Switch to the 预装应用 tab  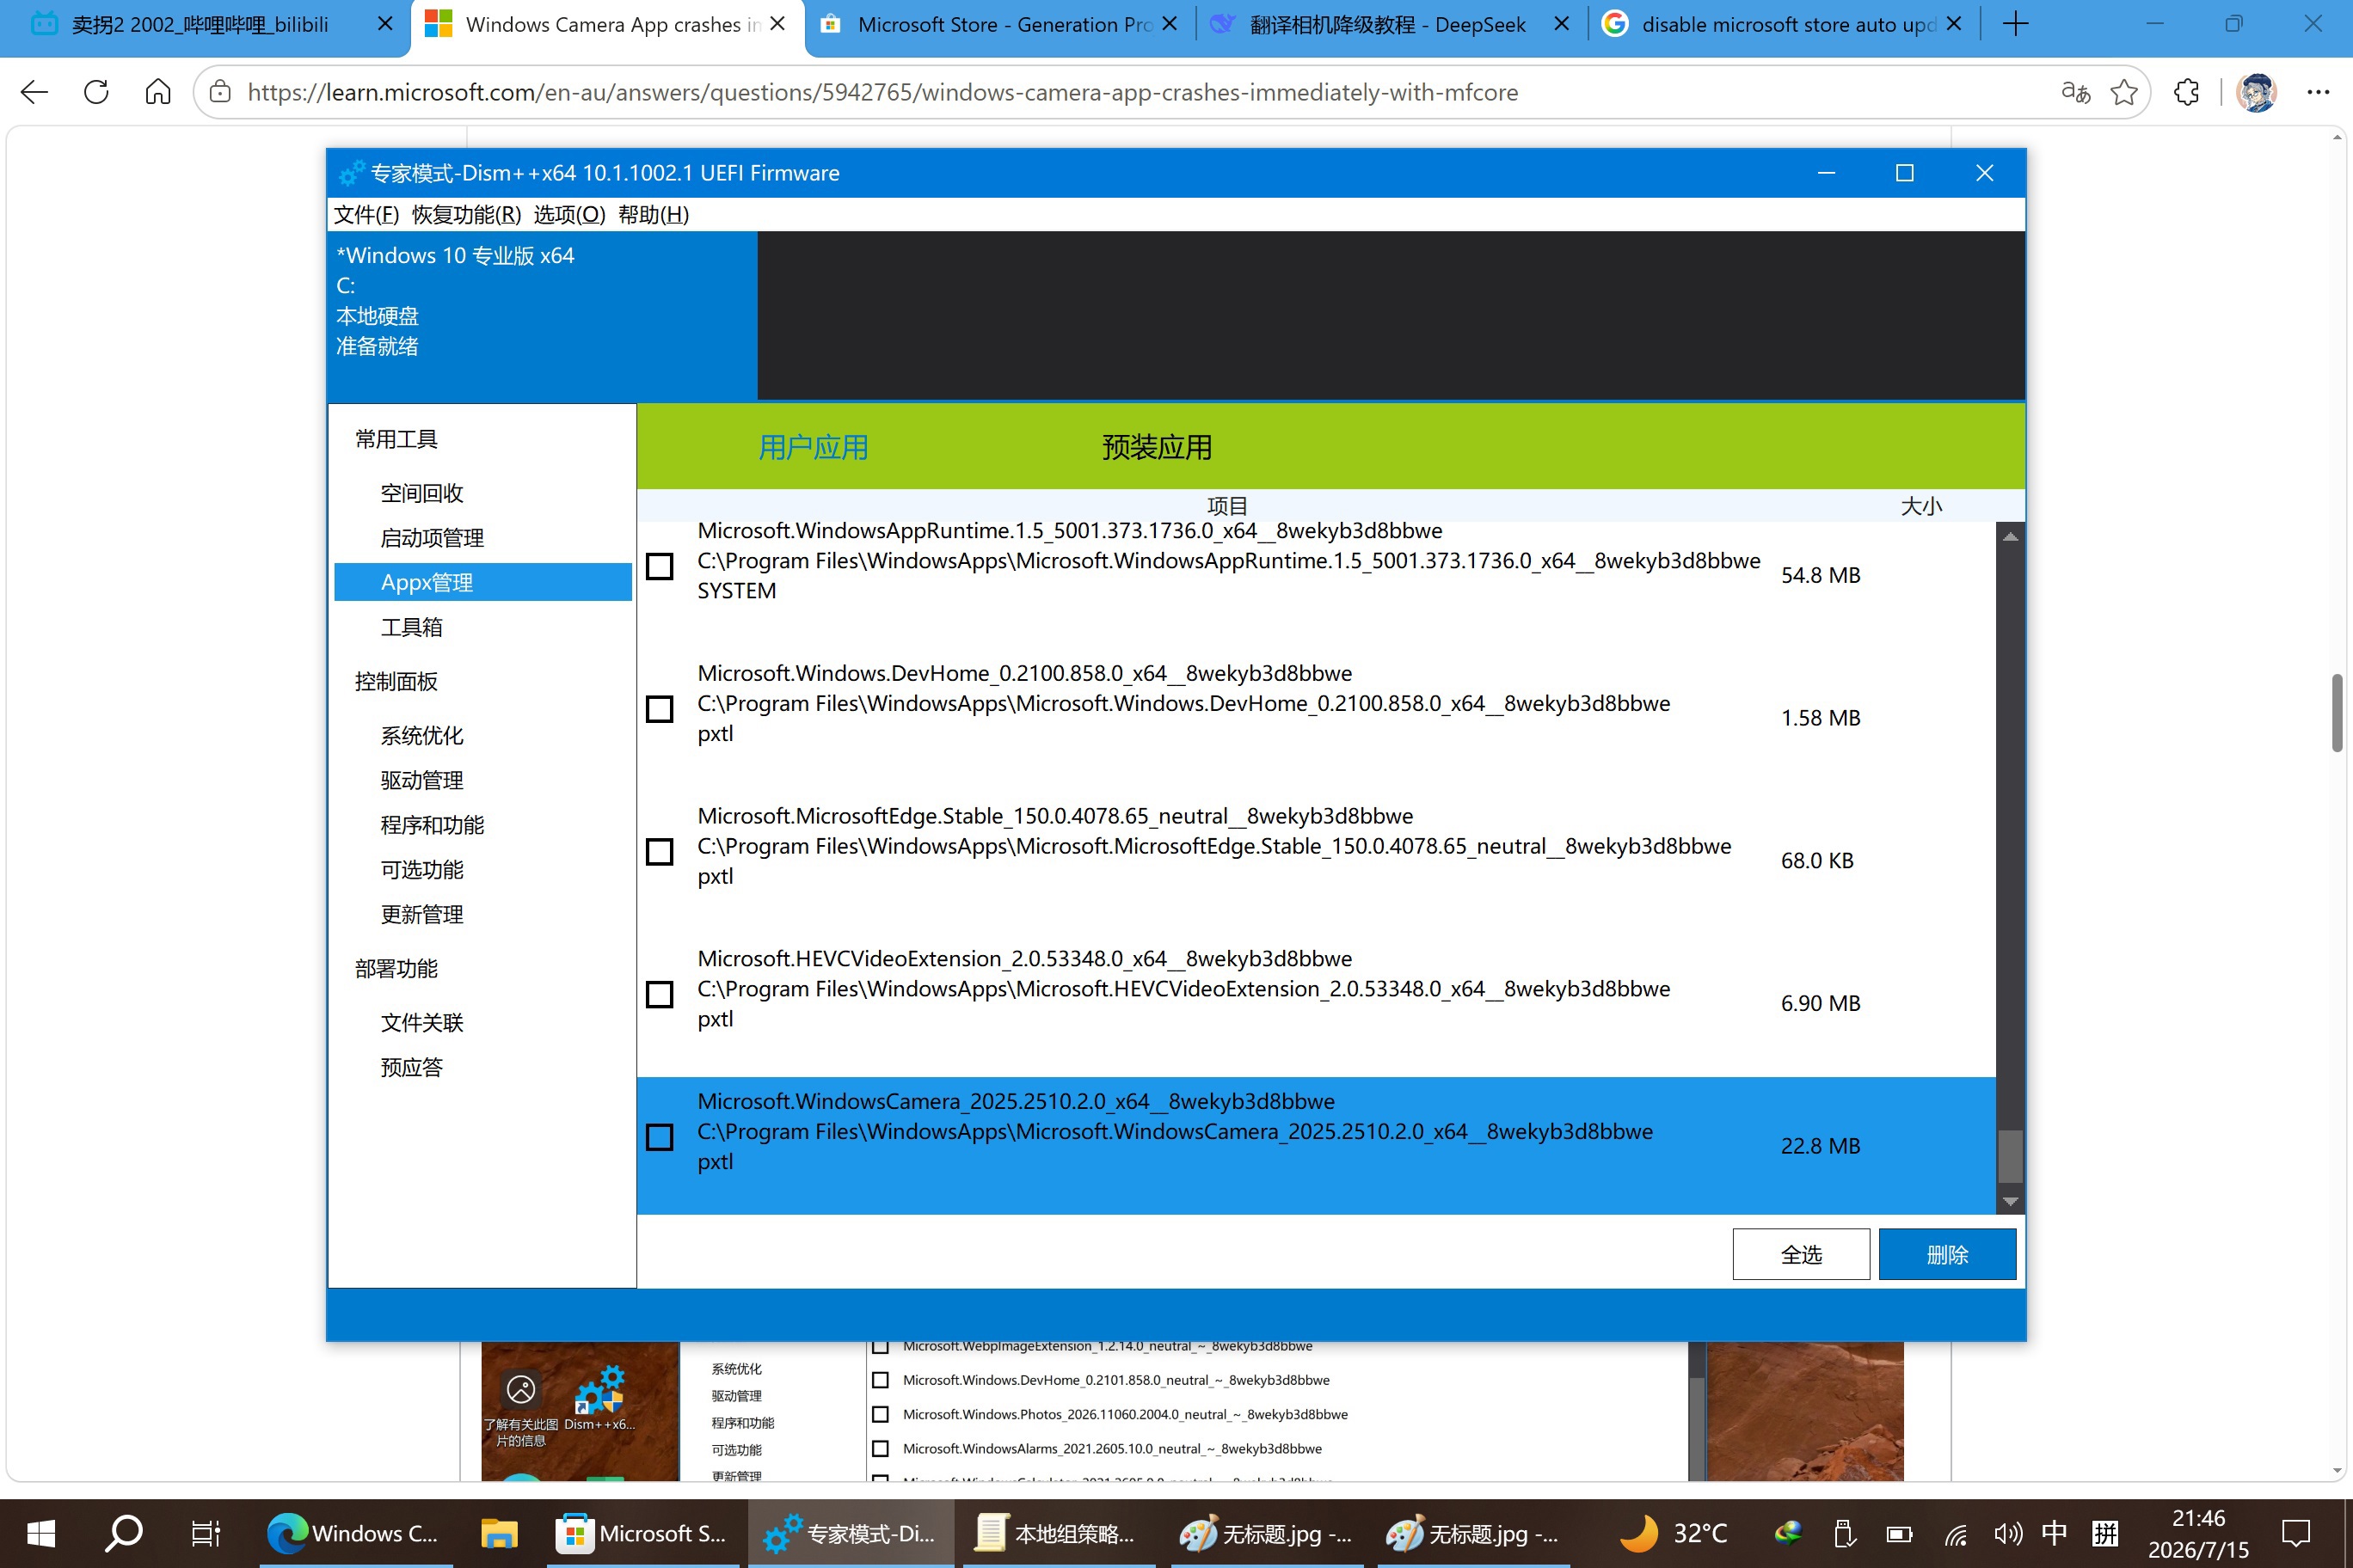coord(1157,447)
